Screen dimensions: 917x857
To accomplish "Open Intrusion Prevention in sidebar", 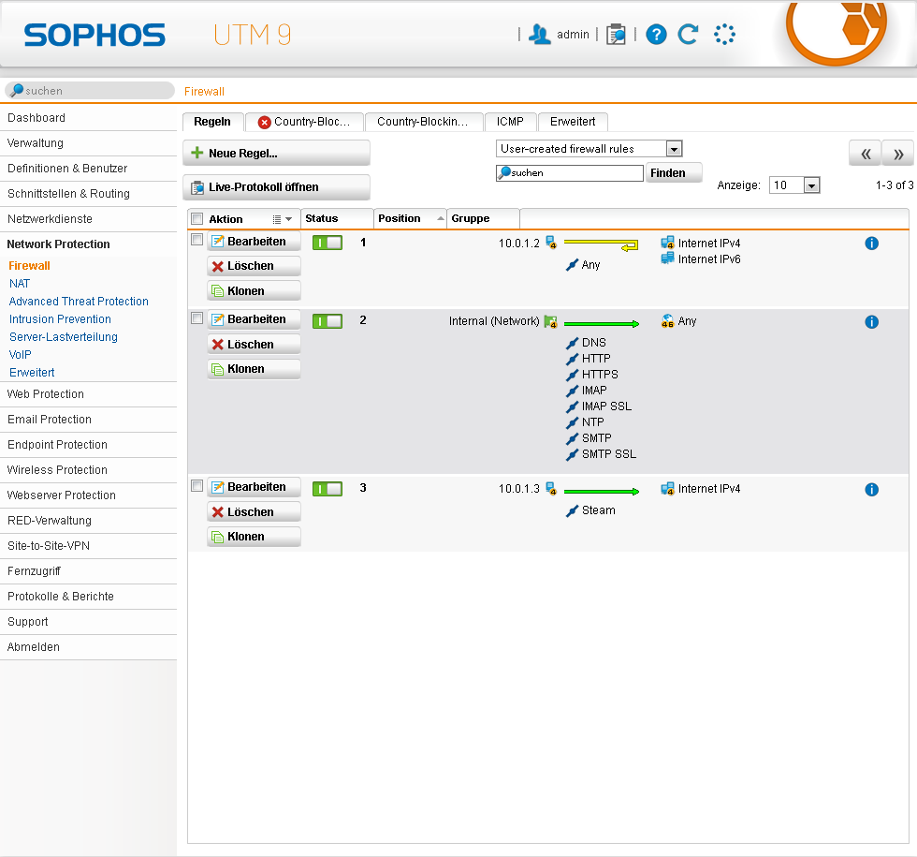I will (x=60, y=319).
